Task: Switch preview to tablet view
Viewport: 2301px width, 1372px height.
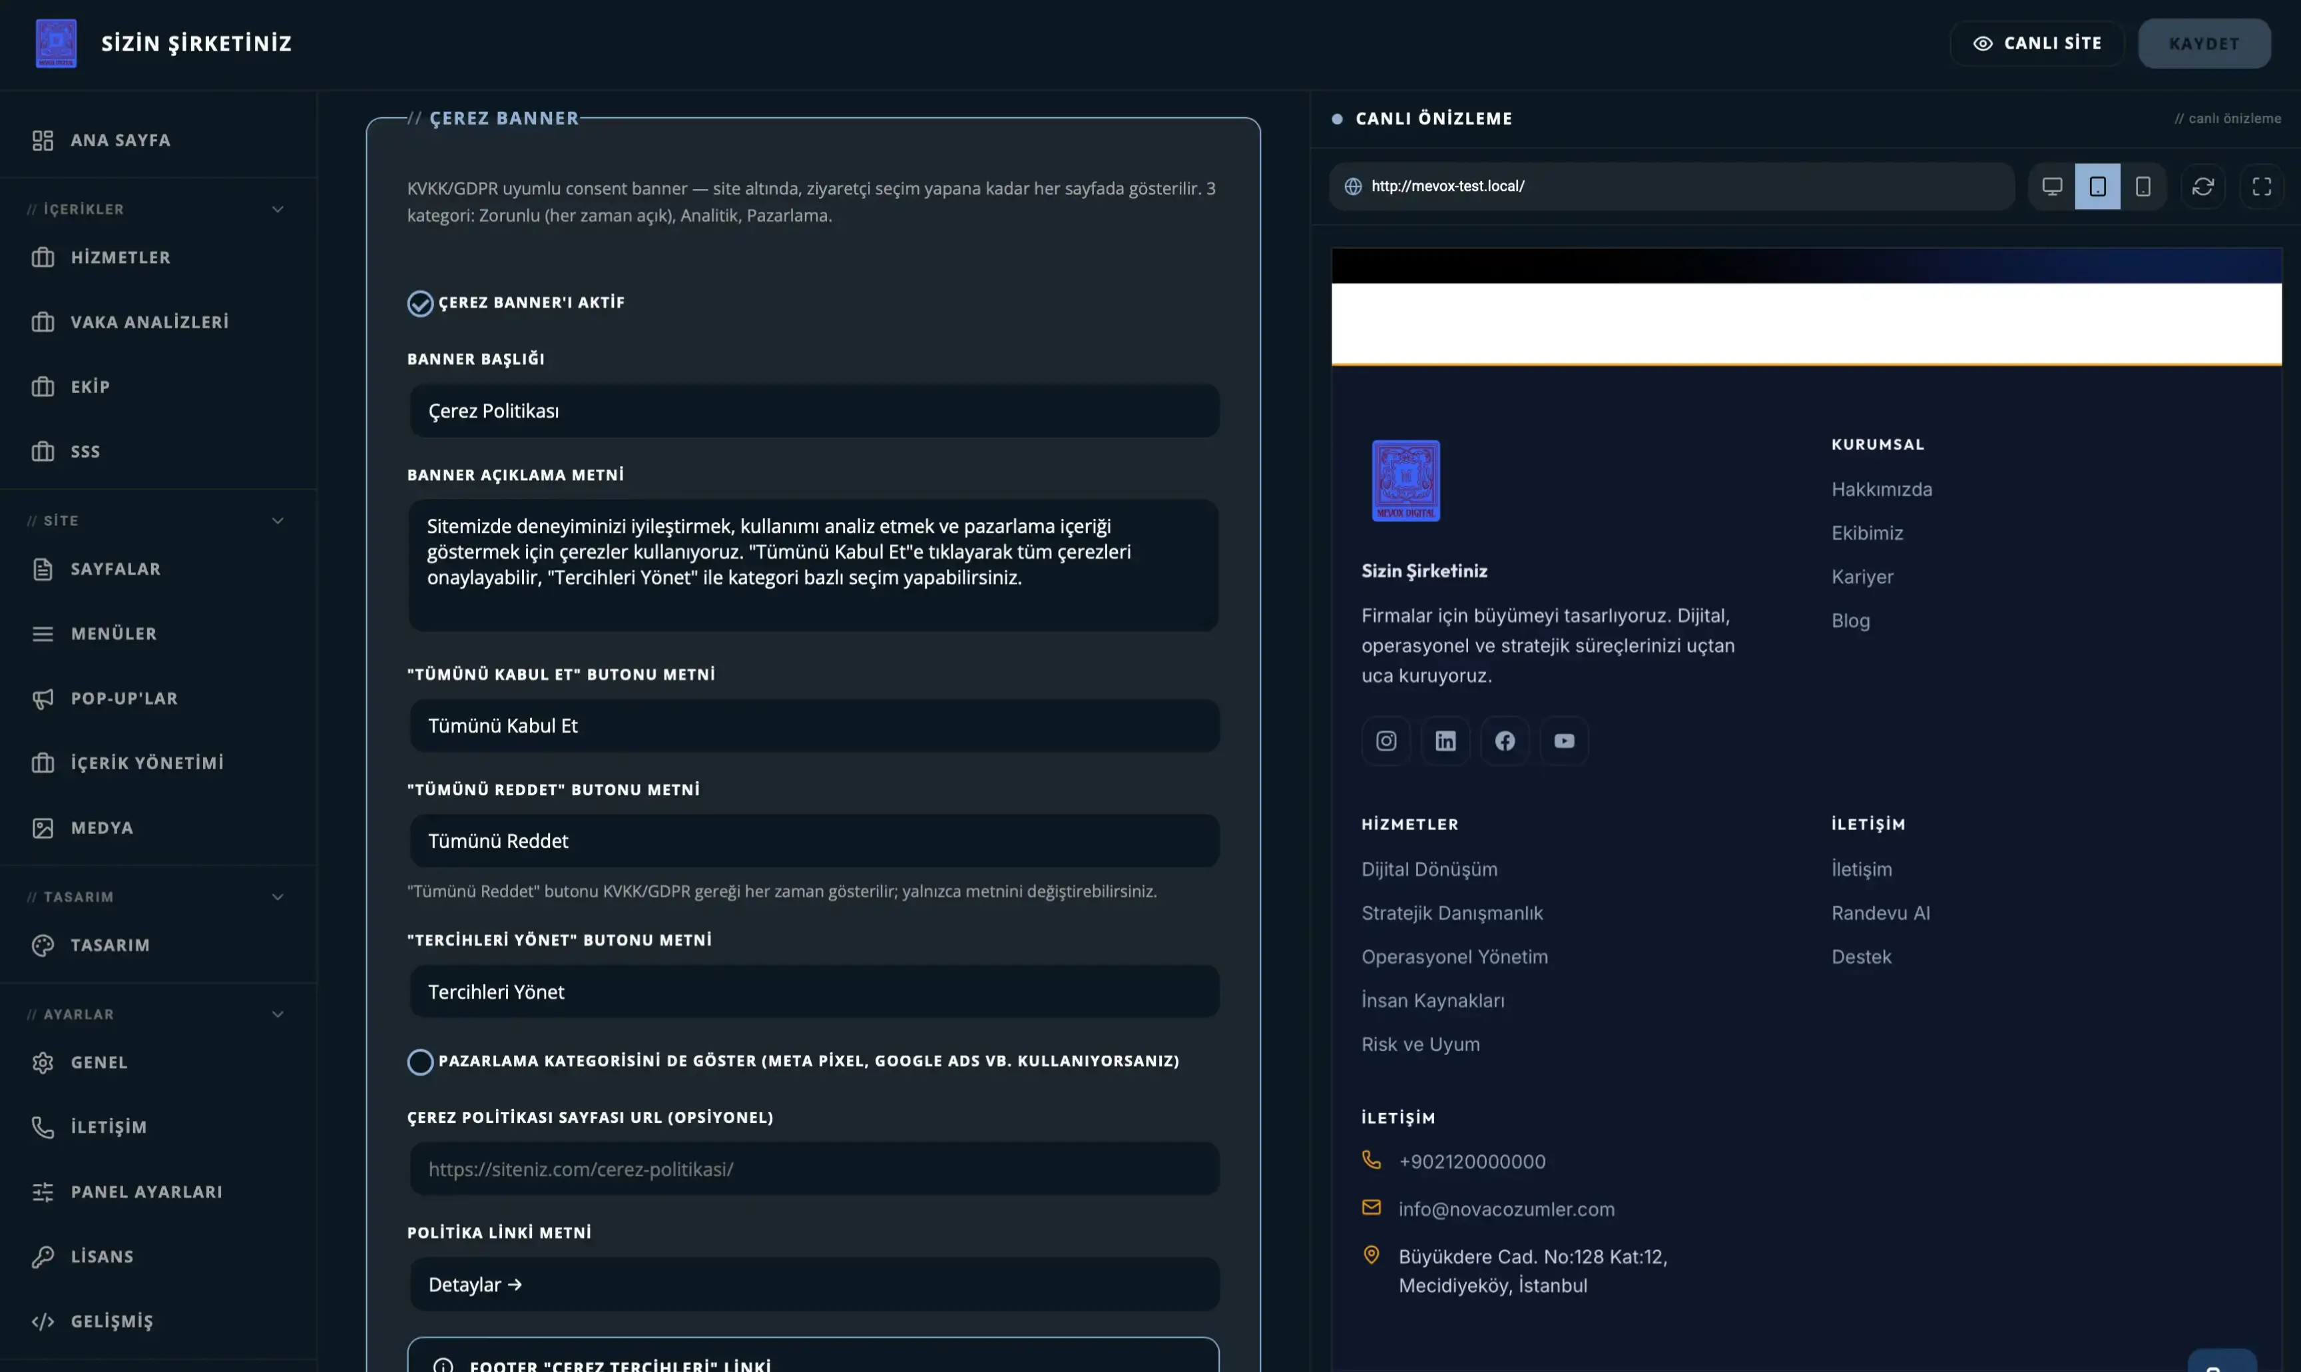Action: [2098, 186]
